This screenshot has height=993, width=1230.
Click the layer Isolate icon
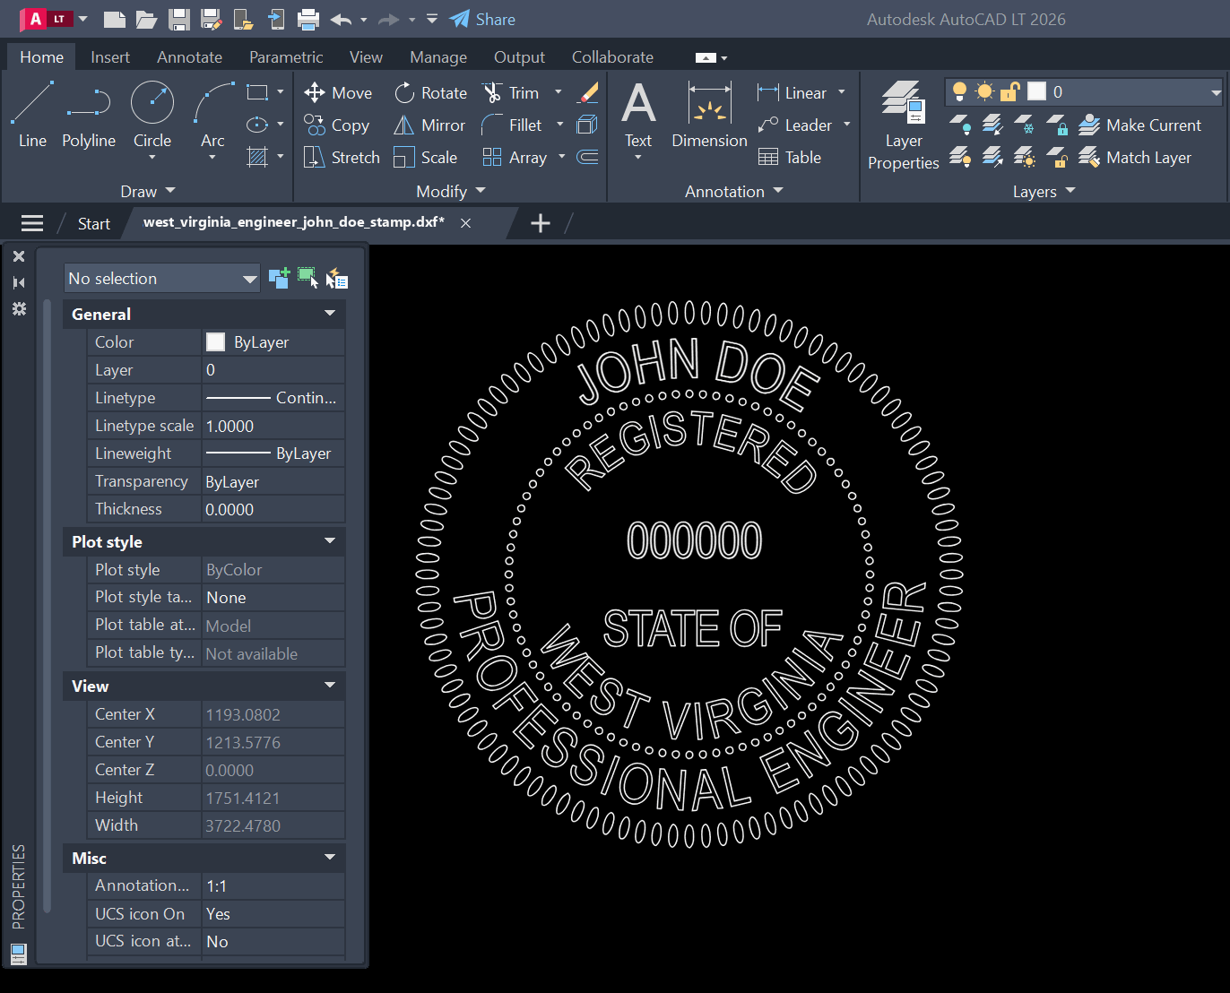[x=992, y=125]
